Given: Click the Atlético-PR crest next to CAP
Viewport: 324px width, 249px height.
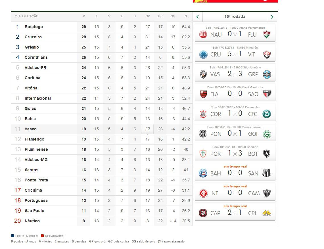Looking at the screenshot, I should click(x=203, y=213).
